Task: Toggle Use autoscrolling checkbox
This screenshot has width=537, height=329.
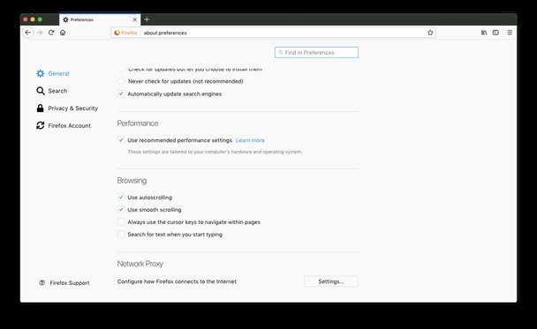Action: [121, 198]
